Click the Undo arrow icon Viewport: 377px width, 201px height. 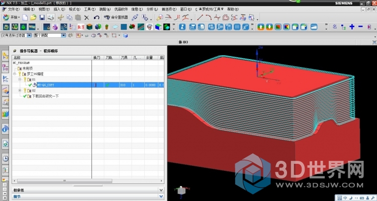click(x=96, y=17)
